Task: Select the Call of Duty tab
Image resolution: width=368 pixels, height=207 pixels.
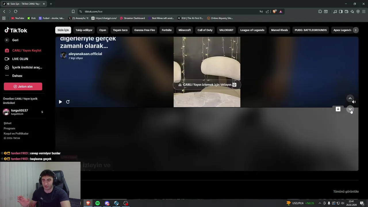Action: [x=205, y=30]
